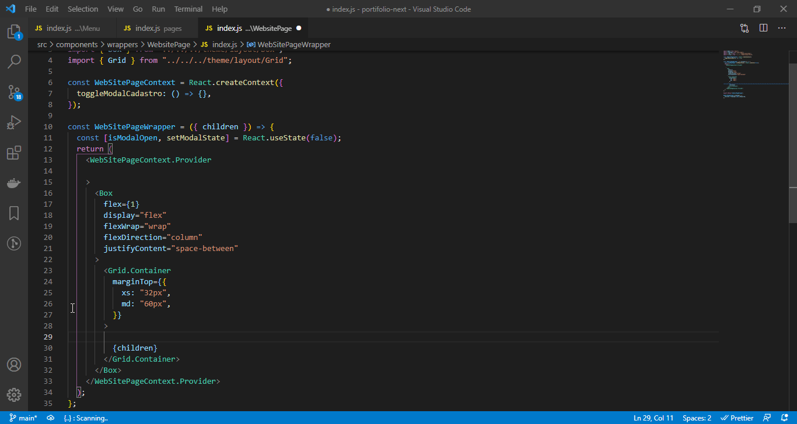797x424 pixels.
Task: Open the Terminal menu
Action: pos(188,9)
